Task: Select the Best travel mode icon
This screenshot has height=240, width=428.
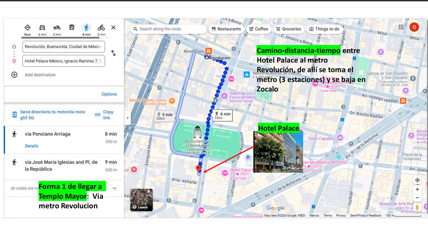Action: pos(27,28)
